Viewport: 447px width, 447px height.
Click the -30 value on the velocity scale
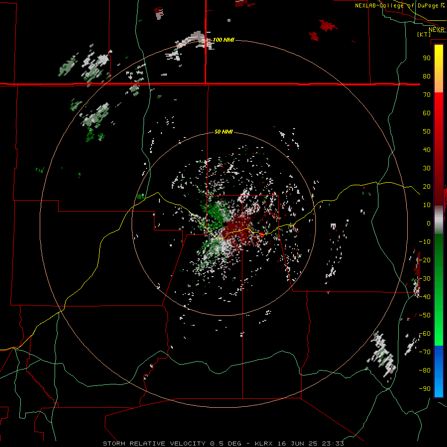pos(425,279)
